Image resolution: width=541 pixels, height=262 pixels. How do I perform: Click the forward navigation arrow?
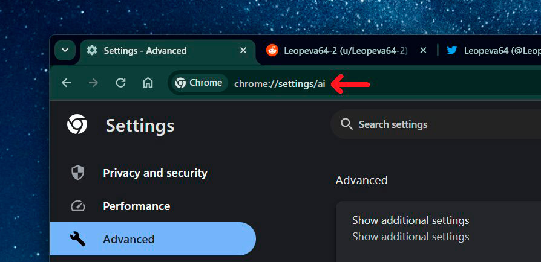93,83
